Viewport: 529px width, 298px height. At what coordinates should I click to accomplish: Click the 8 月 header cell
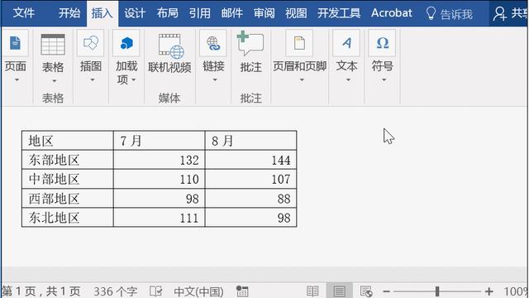tap(251, 141)
